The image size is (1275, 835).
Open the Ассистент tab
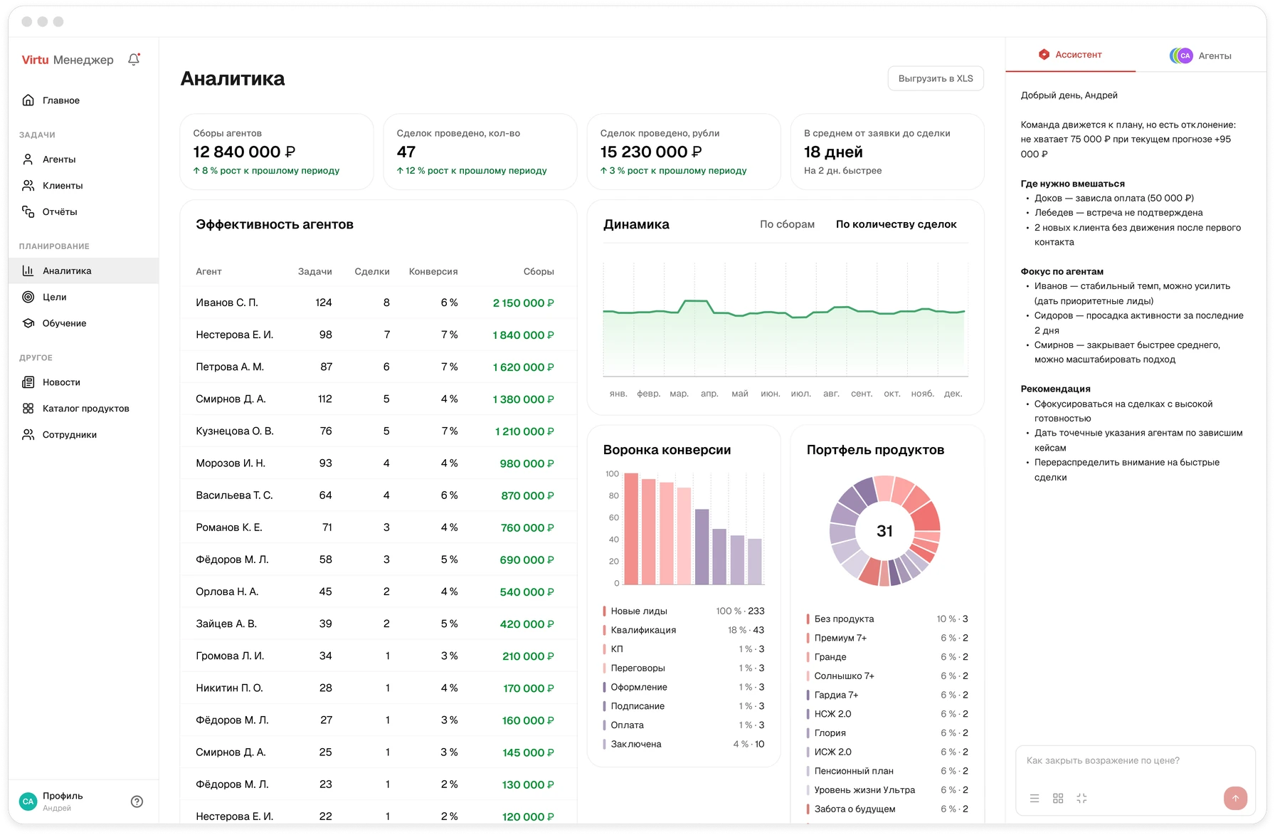coord(1070,55)
